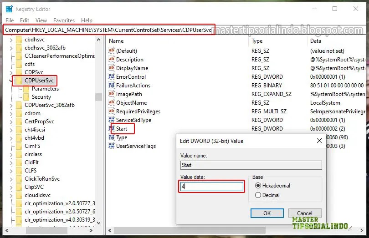
Task: Click the cdfs folder icon
Action: pyautogui.click(x=19, y=64)
